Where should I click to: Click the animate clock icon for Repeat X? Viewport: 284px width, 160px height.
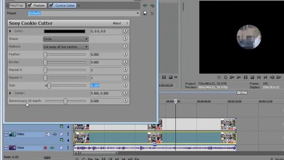click(125, 70)
